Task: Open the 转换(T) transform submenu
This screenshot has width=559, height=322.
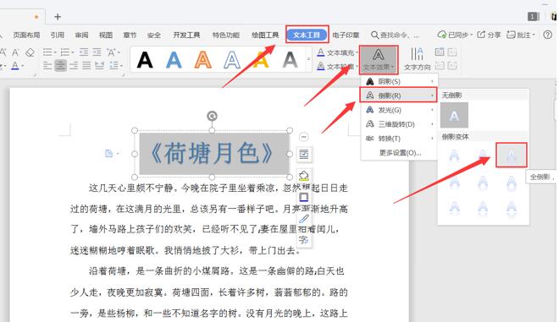Action: (x=399, y=139)
